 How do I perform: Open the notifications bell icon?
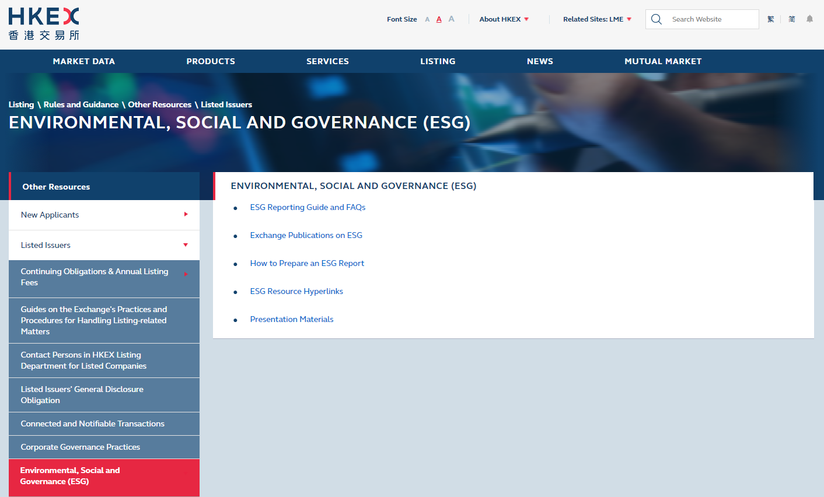click(809, 19)
